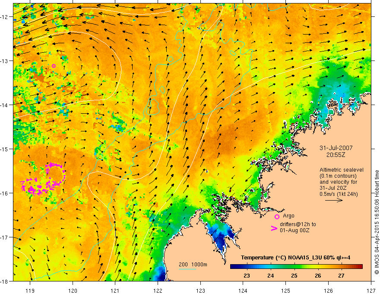Screen dimensions: 380x294
Task: Click the cyan 200/1000m isobath legend line
Action: tap(187, 269)
